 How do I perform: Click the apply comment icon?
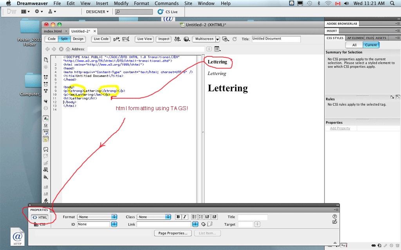point(46,149)
